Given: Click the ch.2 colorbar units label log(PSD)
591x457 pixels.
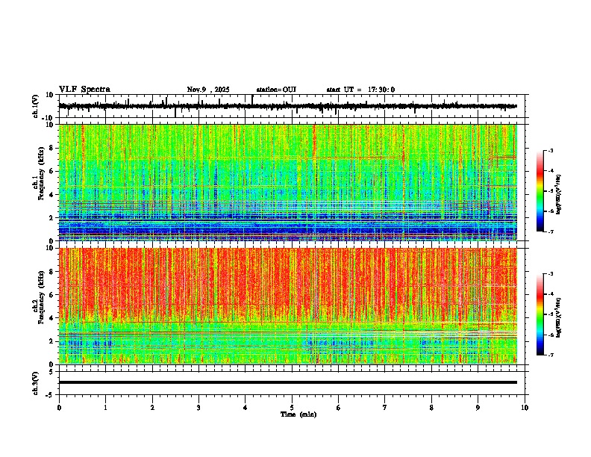Looking at the screenshot, I should pyautogui.click(x=559, y=317).
